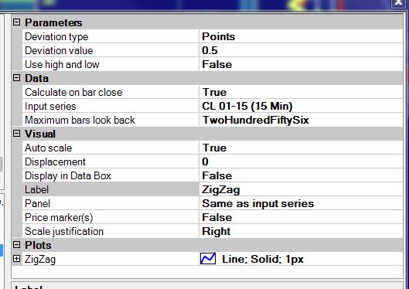
Task: Click the ZigZag plot line style icon
Action: (x=208, y=259)
